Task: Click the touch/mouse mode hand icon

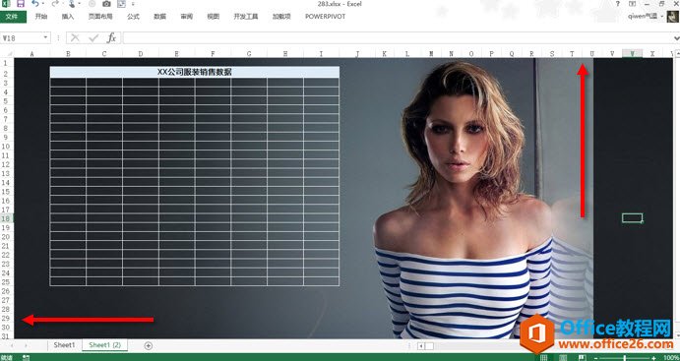Action: pos(72,4)
